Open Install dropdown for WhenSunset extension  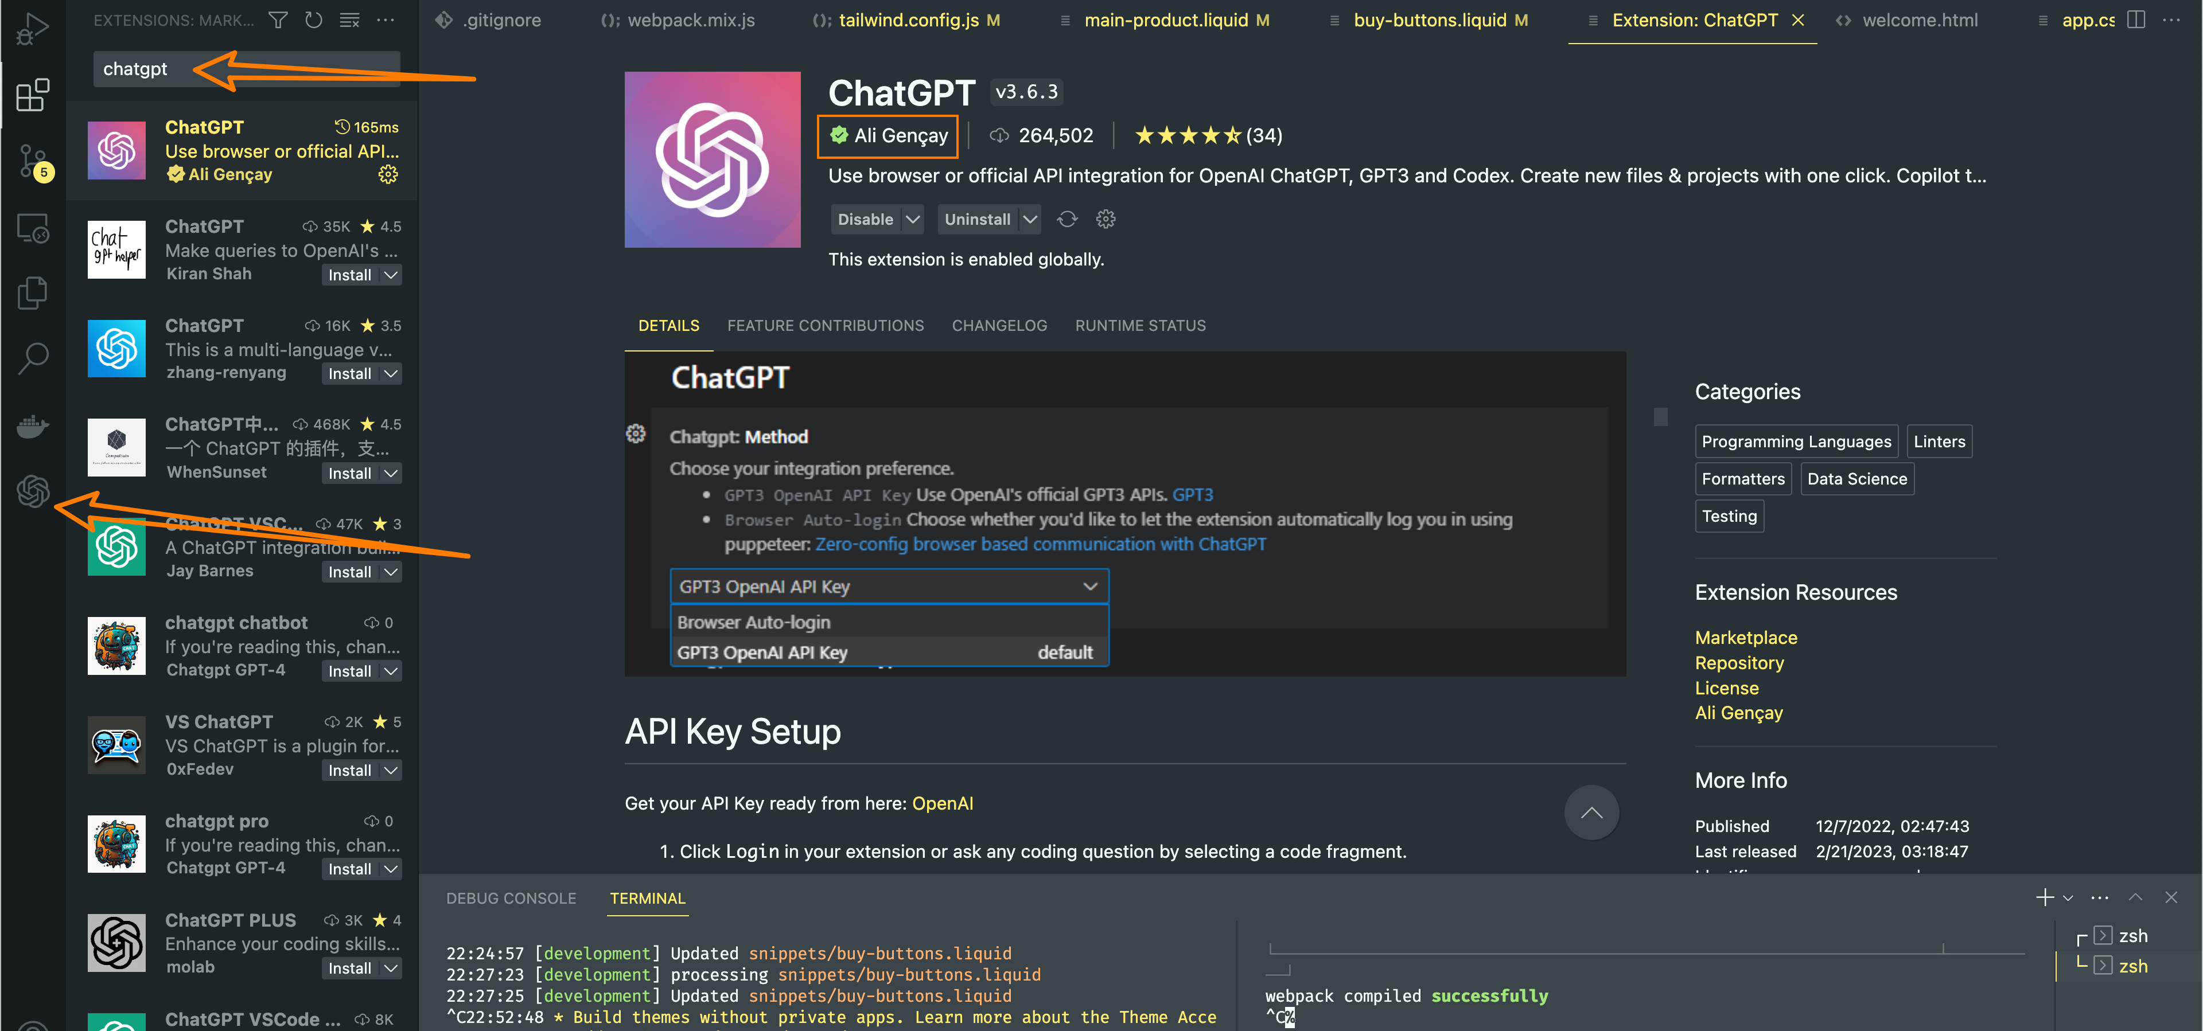[x=391, y=472]
